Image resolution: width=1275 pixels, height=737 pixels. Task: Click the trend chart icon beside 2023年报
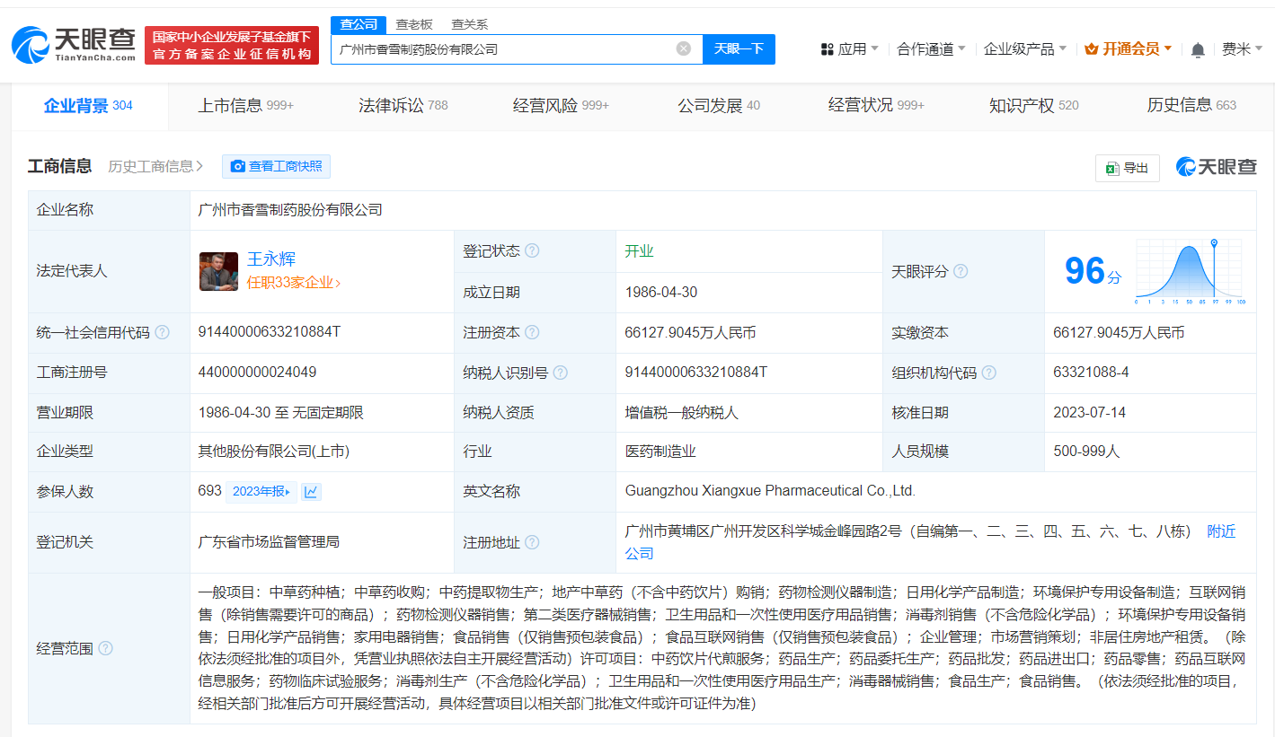tap(311, 491)
